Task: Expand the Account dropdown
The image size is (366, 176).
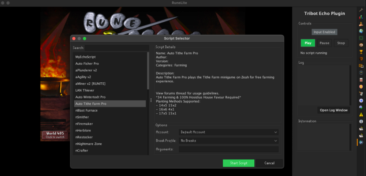Action: point(228,132)
